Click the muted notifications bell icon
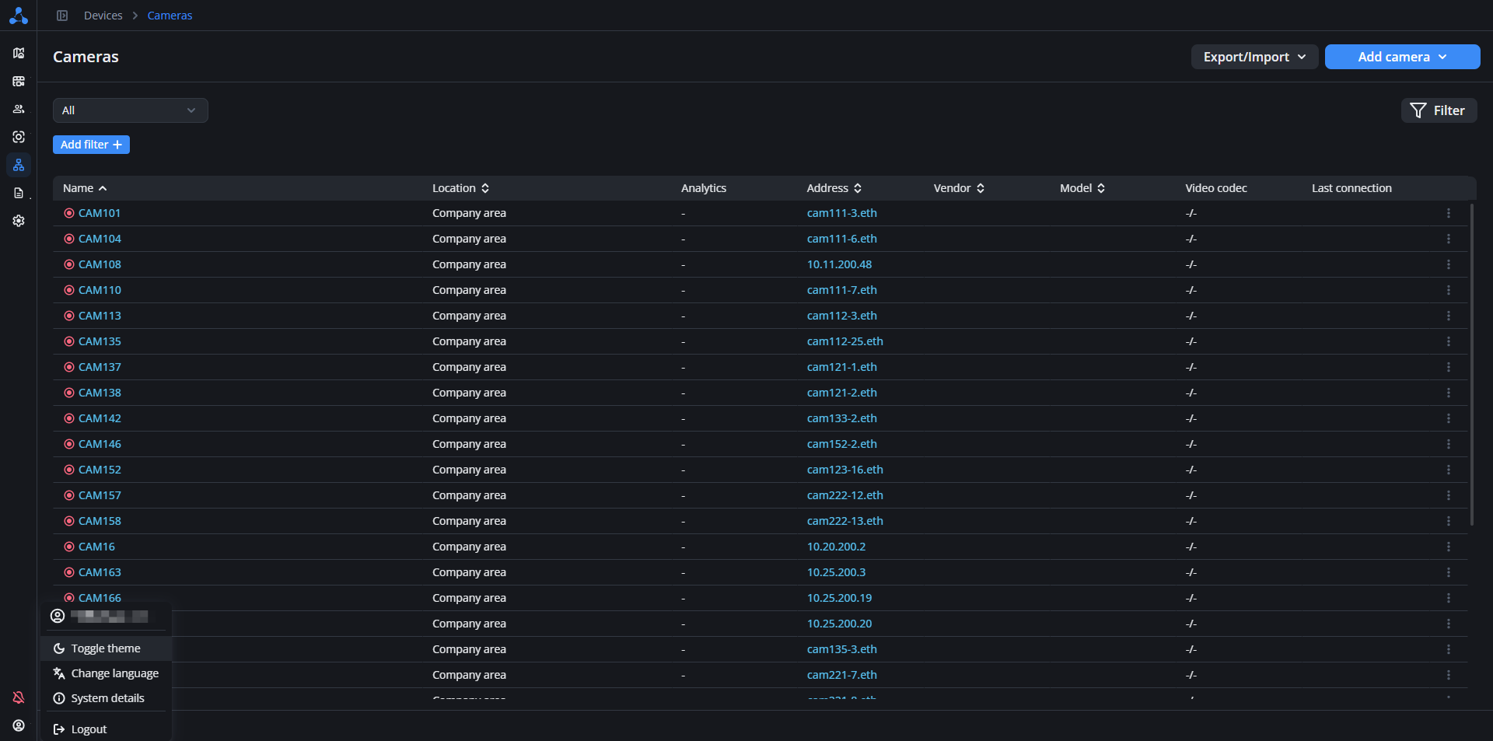1493x741 pixels. click(x=19, y=697)
